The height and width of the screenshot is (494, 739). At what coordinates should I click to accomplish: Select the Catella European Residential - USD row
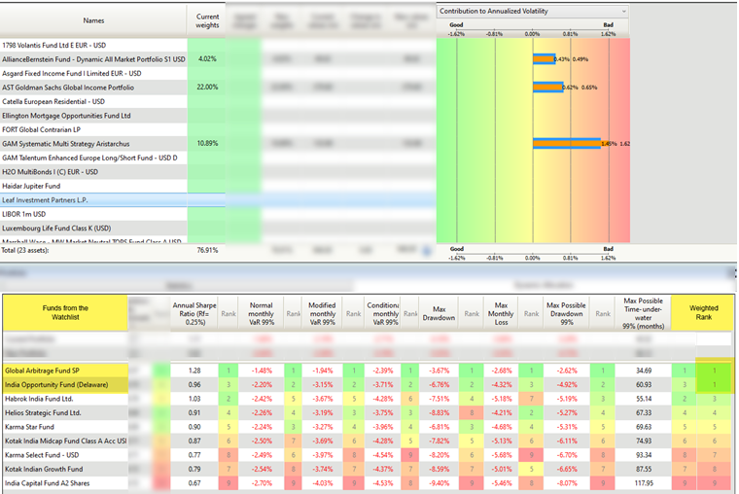(x=93, y=102)
